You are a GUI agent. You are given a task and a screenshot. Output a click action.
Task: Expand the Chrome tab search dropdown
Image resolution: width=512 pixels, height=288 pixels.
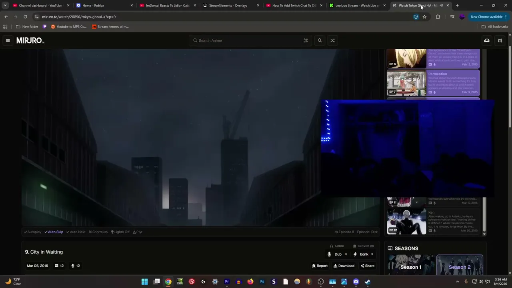coord(5,6)
